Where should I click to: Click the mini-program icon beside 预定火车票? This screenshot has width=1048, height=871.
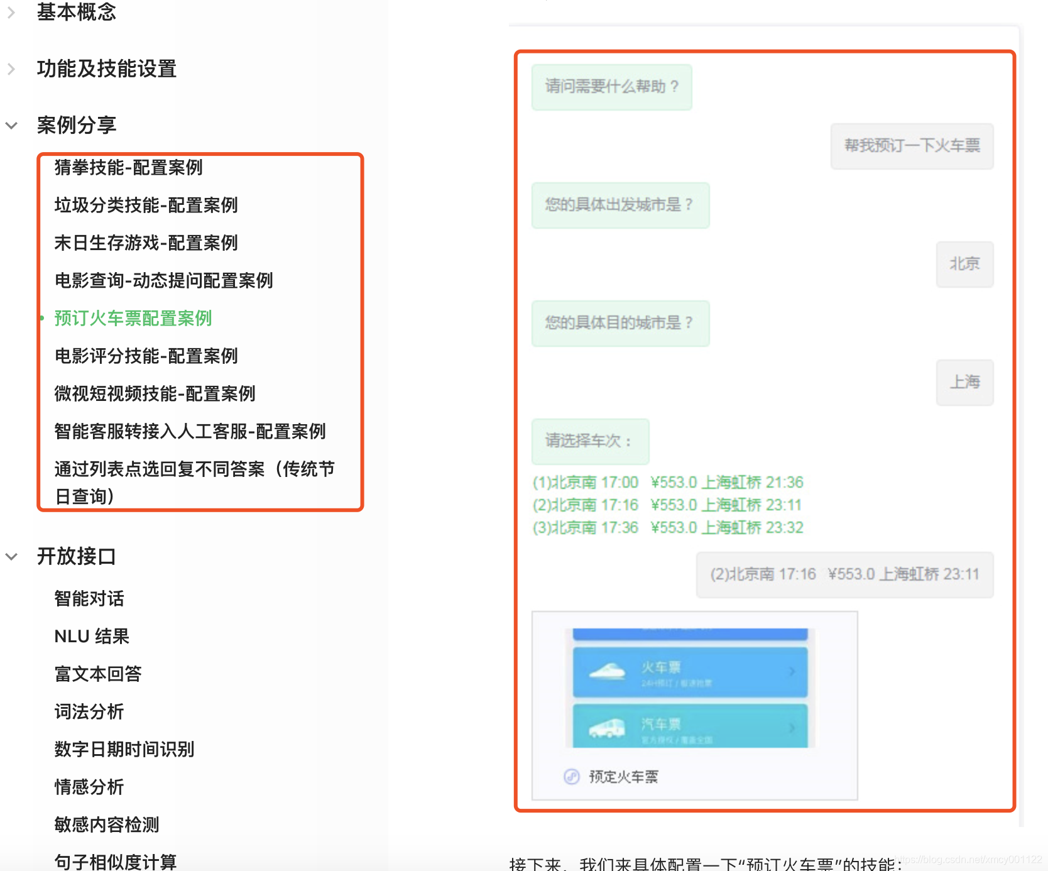pos(571,777)
